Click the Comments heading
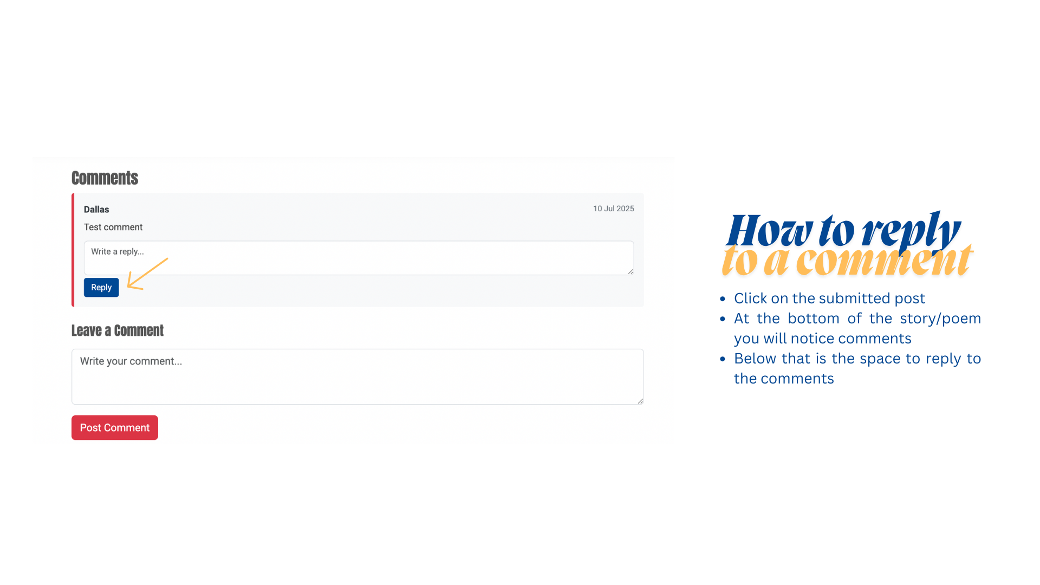The height and width of the screenshot is (585, 1040). click(105, 178)
